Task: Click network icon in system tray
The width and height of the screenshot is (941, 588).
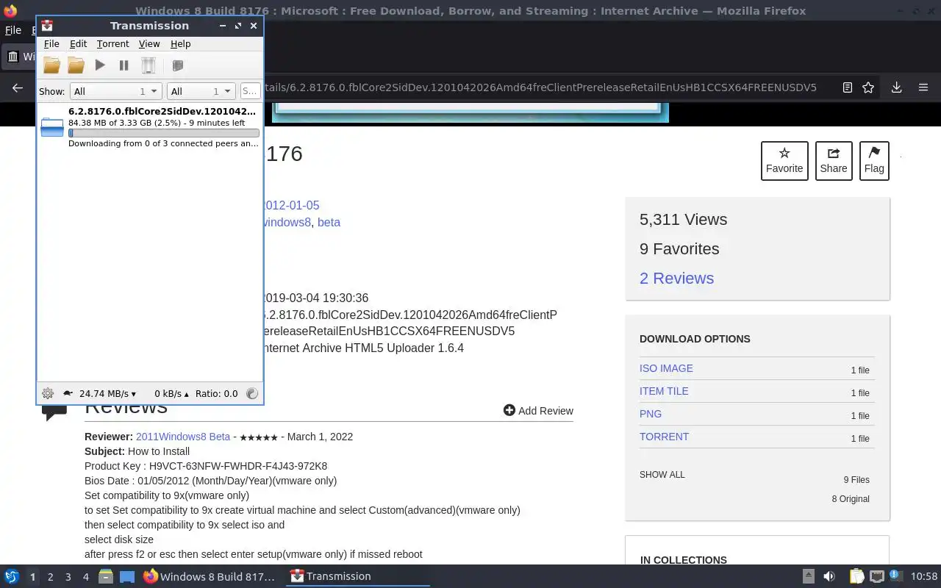Action: point(876,576)
